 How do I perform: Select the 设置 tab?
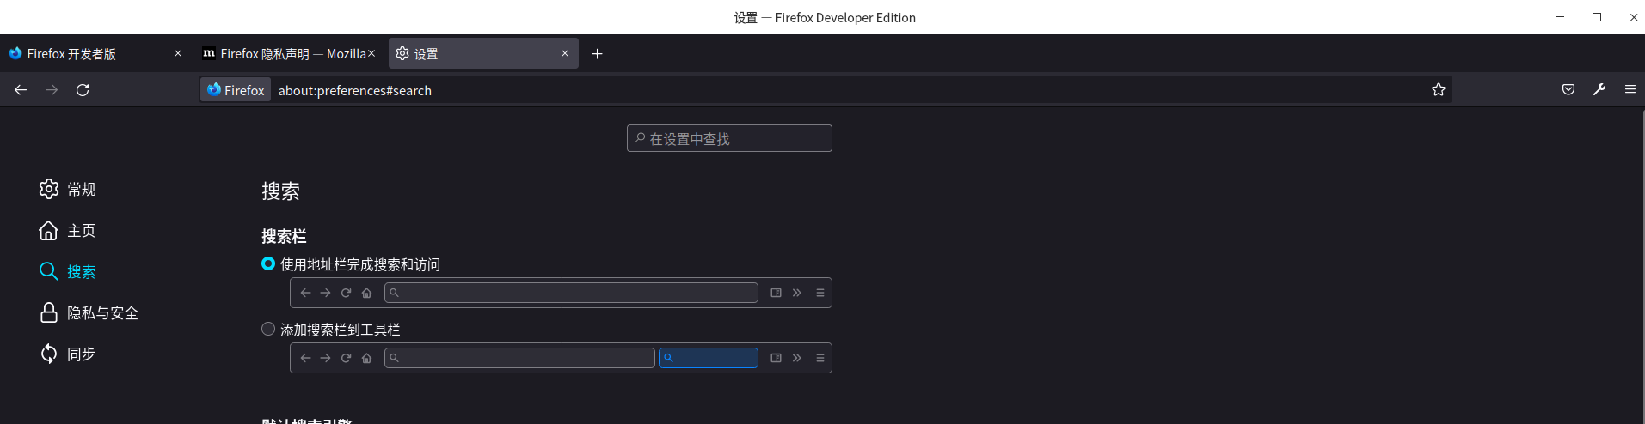[x=483, y=53]
